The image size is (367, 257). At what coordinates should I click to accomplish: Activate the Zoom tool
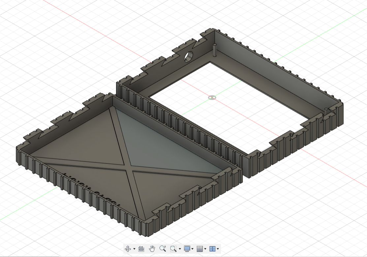162,249
